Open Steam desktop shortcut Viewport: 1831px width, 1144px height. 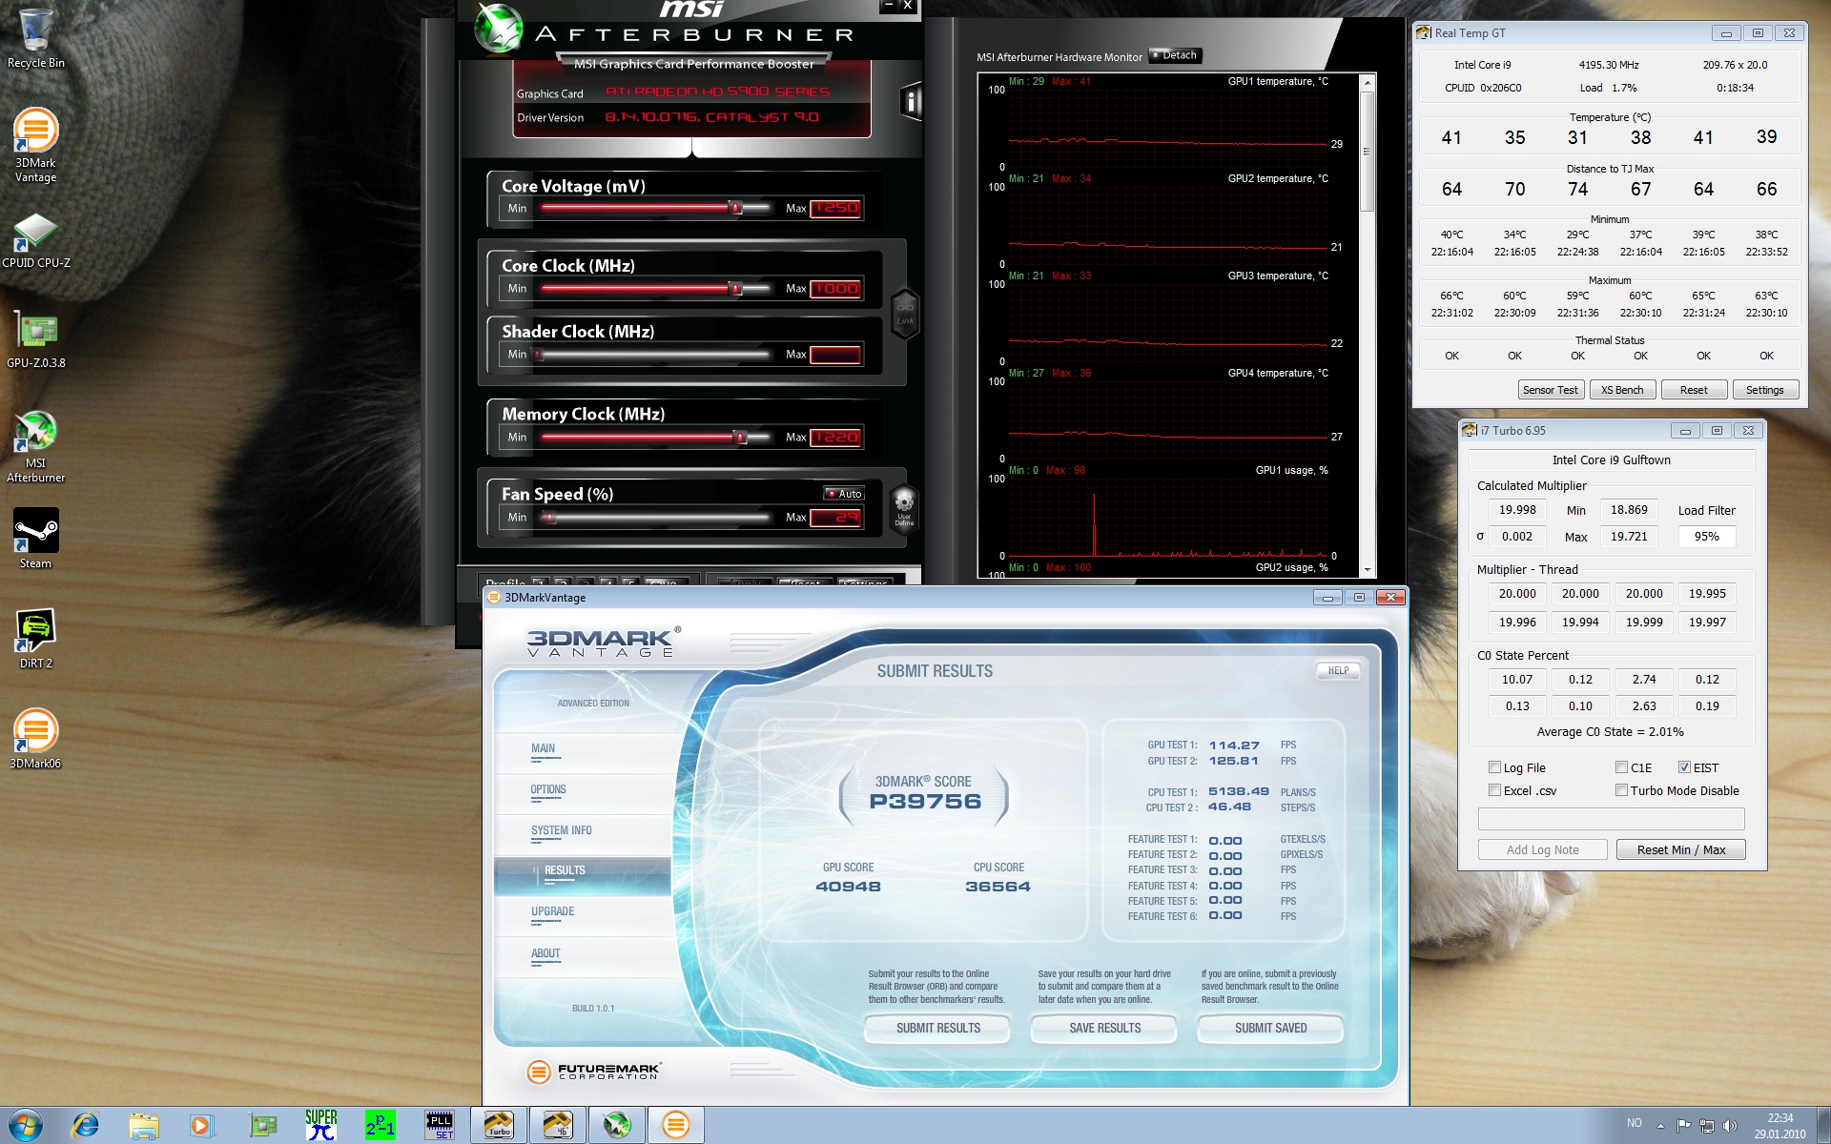pos(35,538)
